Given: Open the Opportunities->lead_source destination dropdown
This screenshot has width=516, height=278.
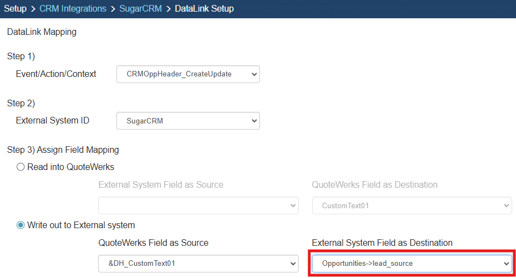Looking at the screenshot, I should [x=411, y=264].
